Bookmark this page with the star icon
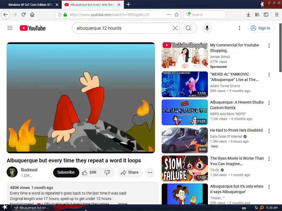The width and height of the screenshot is (282, 211). tap(177, 15)
